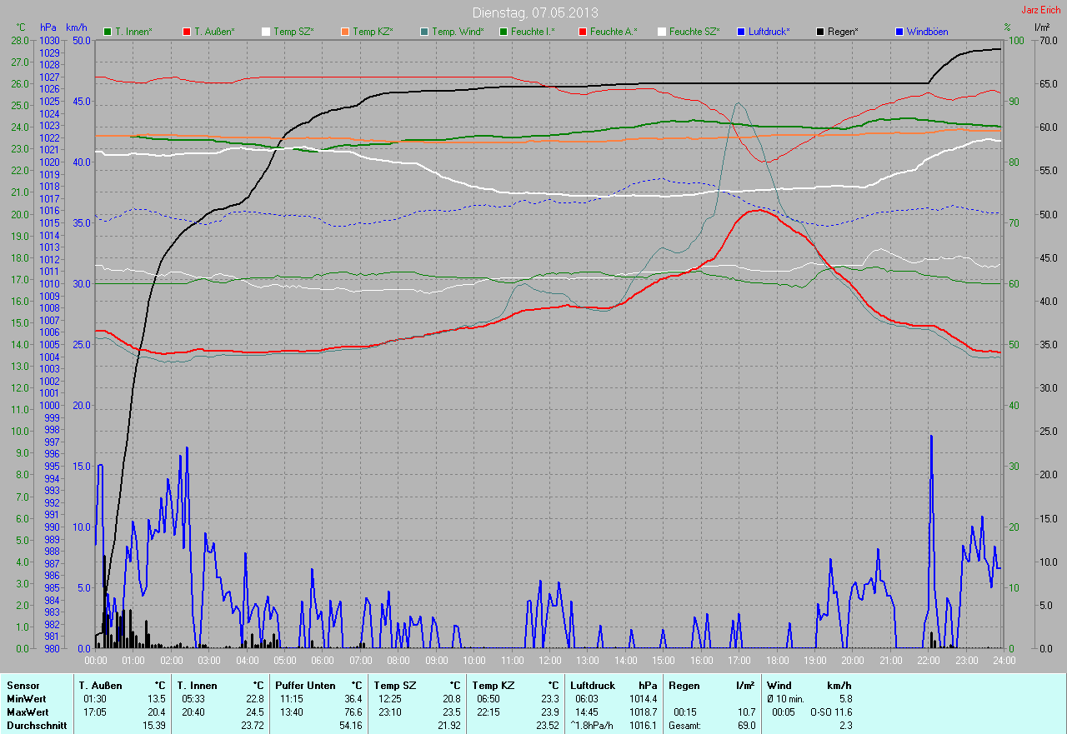This screenshot has width=1067, height=734.
Task: Click the red Feuchte A. legend swatch
Action: coord(583,32)
